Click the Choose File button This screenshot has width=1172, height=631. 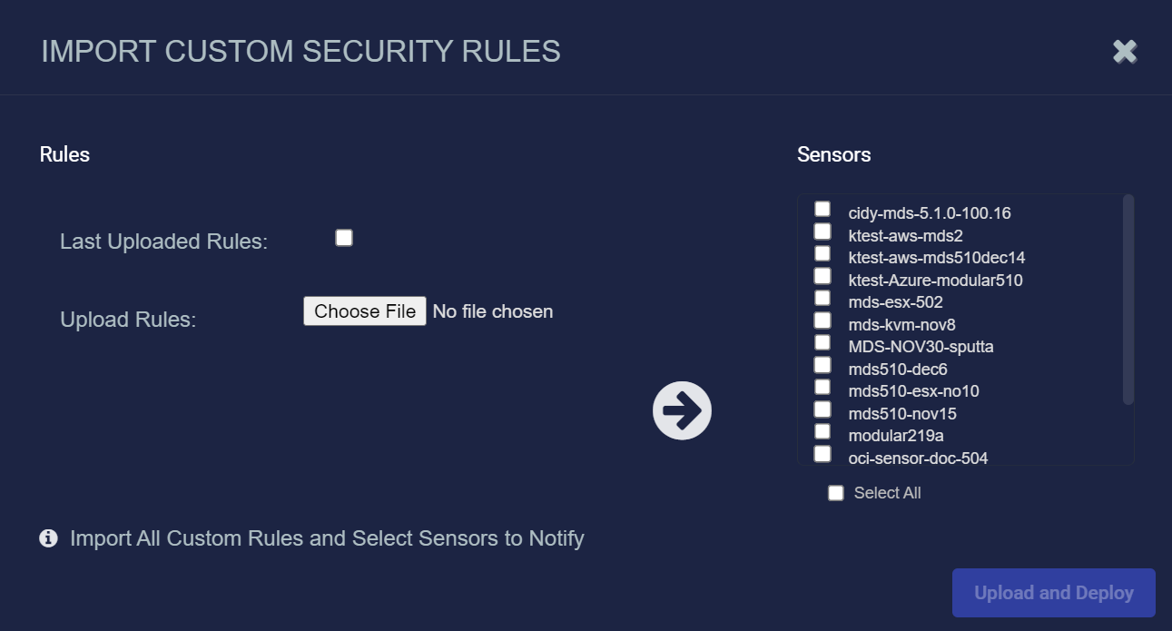364,311
